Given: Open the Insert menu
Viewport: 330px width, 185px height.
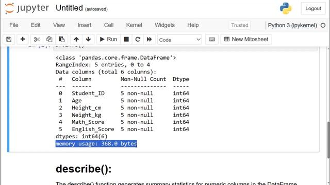Looking at the screenshot, I should pyautogui.click(x=85, y=25).
